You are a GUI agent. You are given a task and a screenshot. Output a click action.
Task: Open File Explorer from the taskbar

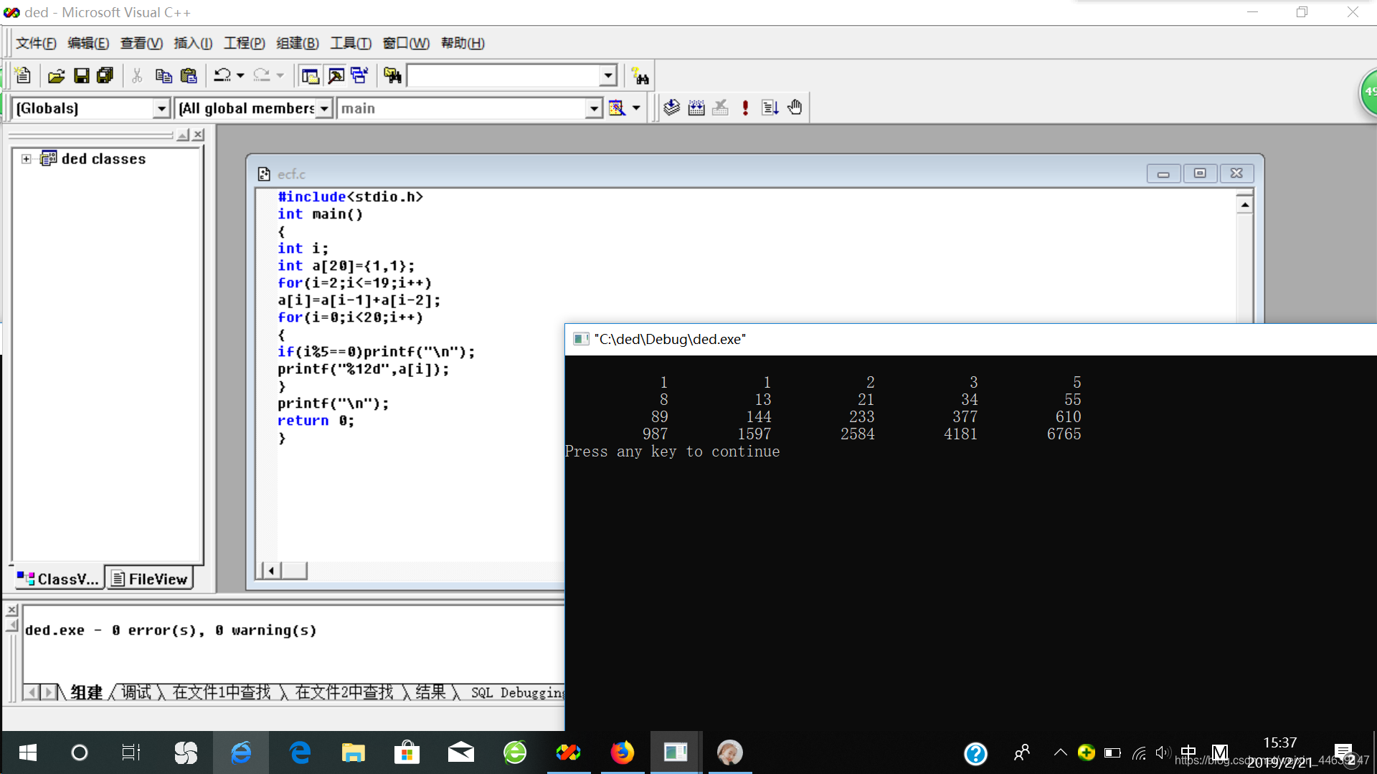[353, 752]
